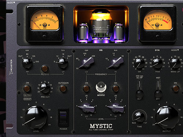Click the MYSTIC All-Tube Channel Strip title

pyautogui.click(x=101, y=127)
